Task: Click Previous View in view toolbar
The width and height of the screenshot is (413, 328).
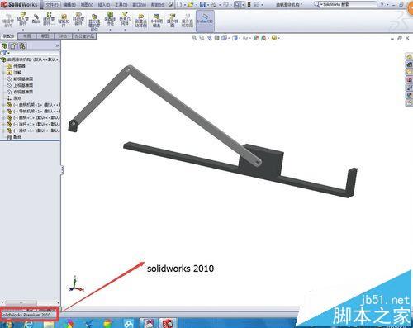Action: 210,38
